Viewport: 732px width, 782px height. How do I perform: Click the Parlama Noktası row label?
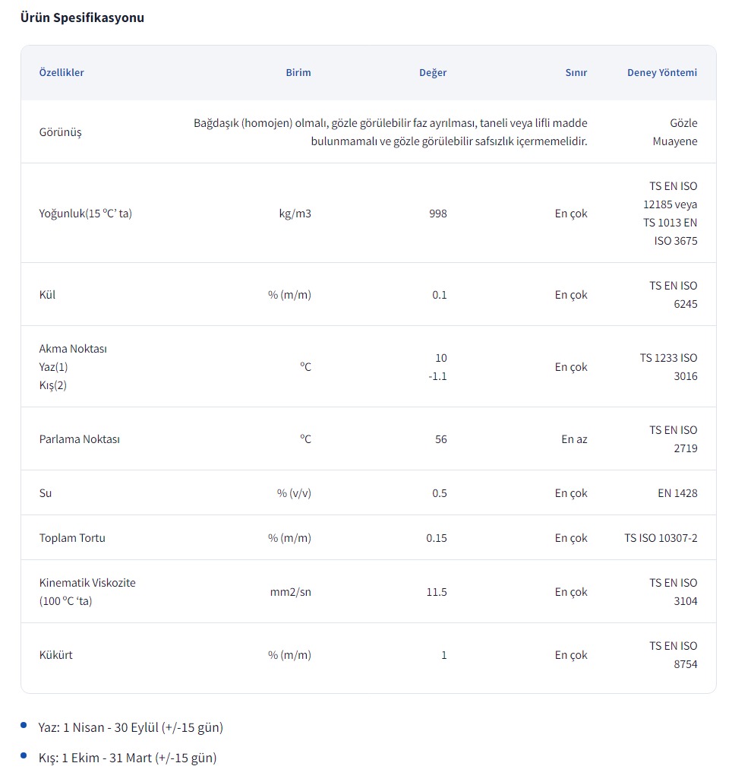[x=80, y=439]
